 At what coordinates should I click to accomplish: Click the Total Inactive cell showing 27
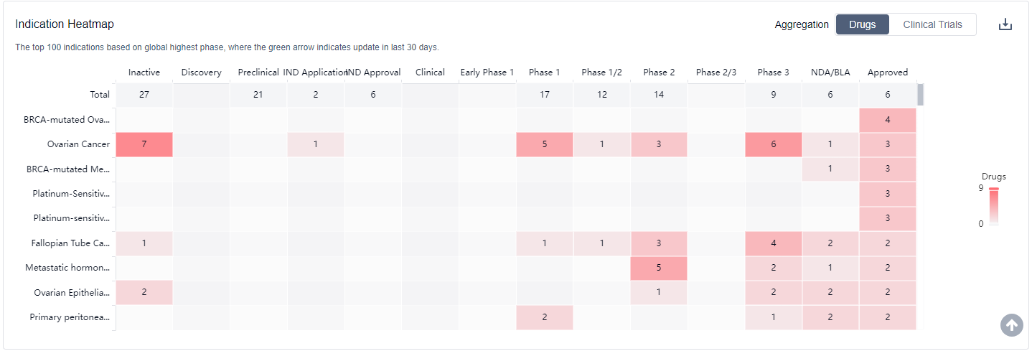pos(144,95)
